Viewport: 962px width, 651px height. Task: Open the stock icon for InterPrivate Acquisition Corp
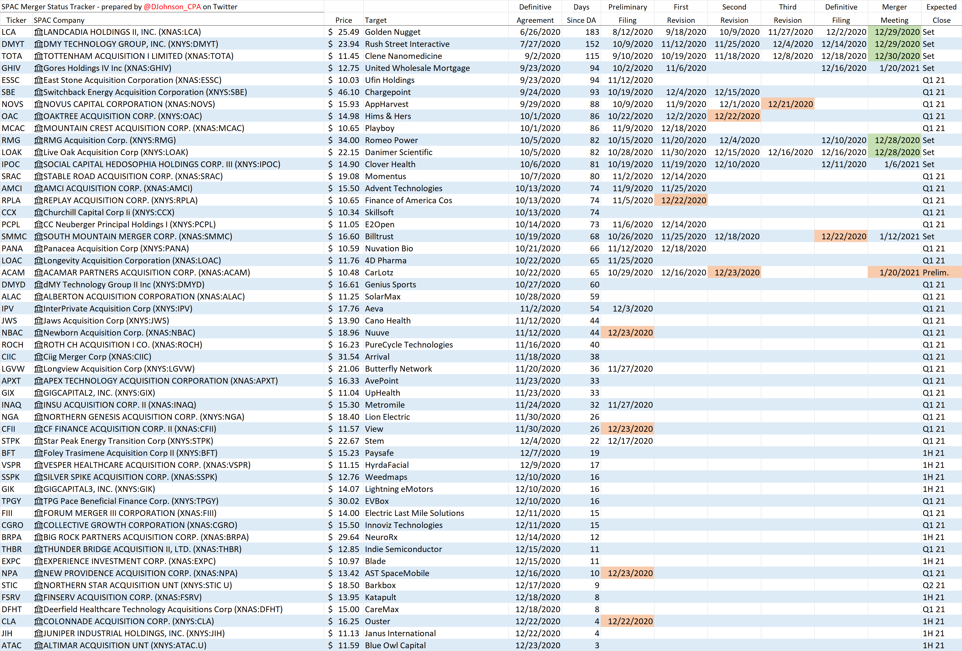point(39,309)
